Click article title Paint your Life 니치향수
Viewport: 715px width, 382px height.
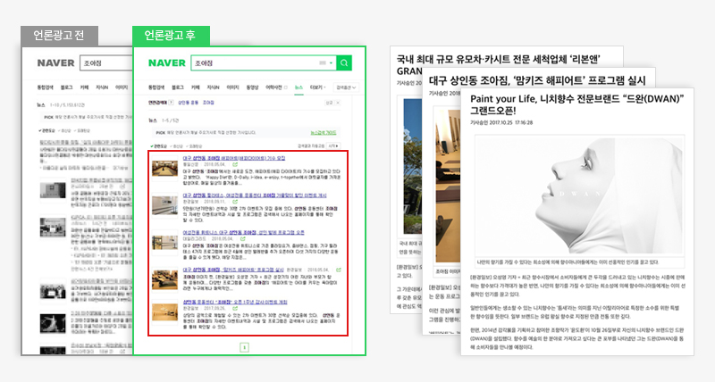577,104
